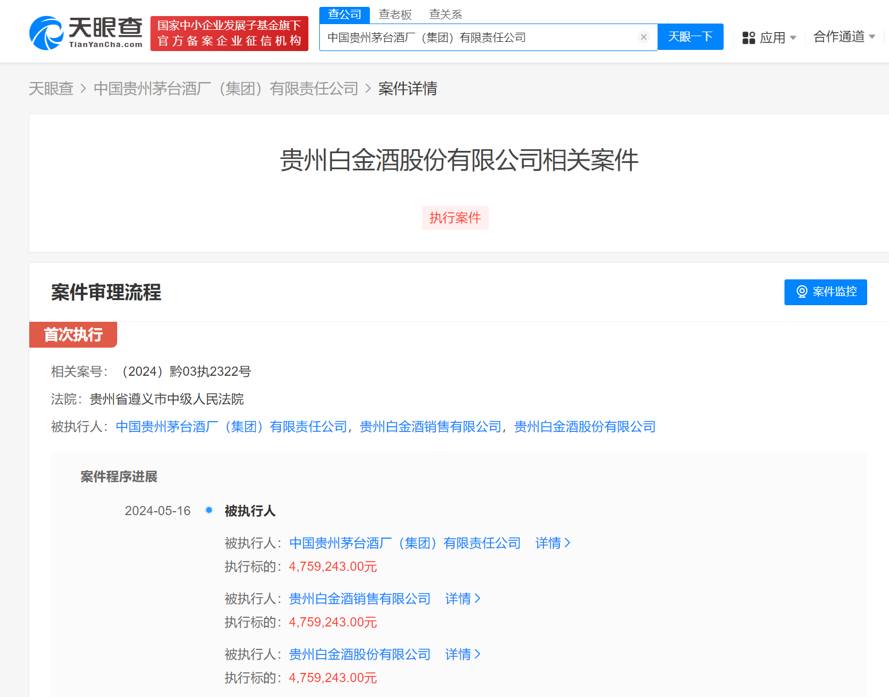Screen dimensions: 889x697
Task: Open 贵州白金酒股份有限公司 link in case progress
Action: [x=360, y=655]
